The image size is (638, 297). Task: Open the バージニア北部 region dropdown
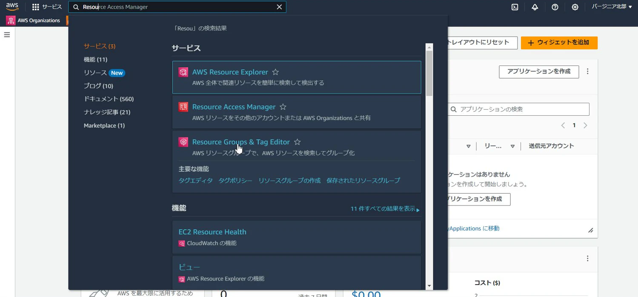612,7
